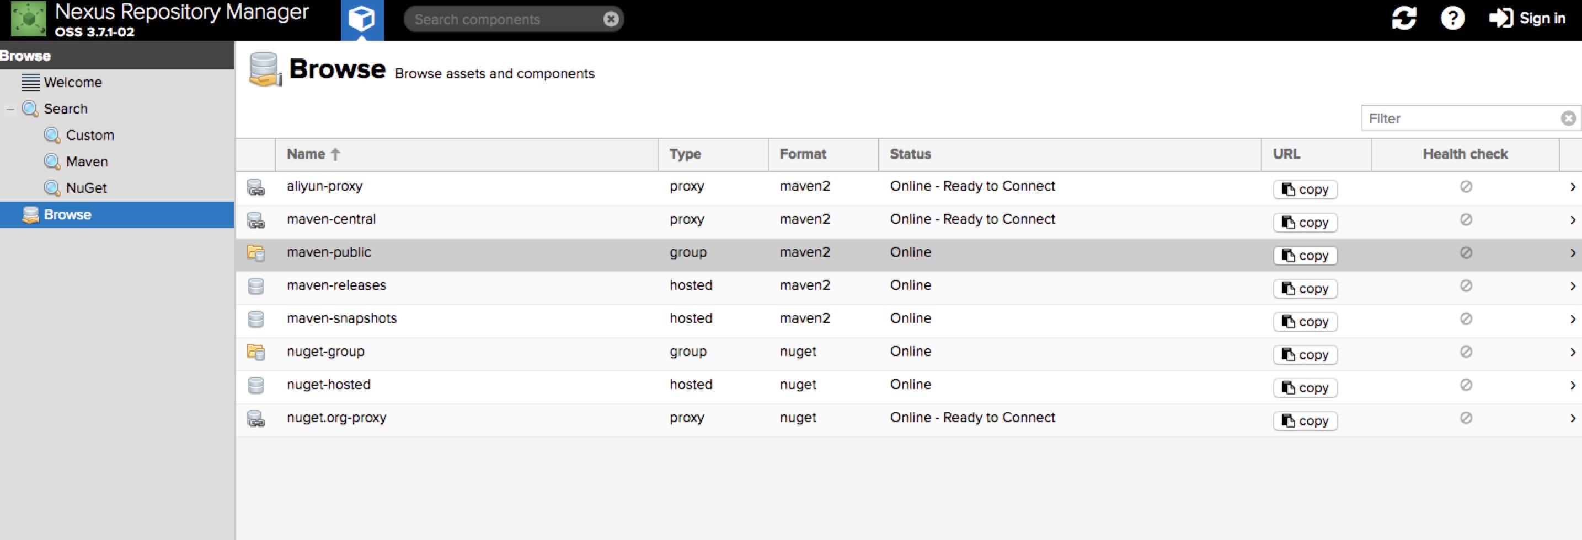The height and width of the screenshot is (540, 1582).
Task: Open maven-releases via its row chevron
Action: pyautogui.click(x=1572, y=286)
